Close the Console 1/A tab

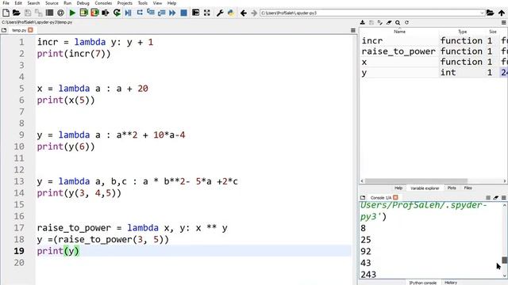tap(395, 197)
